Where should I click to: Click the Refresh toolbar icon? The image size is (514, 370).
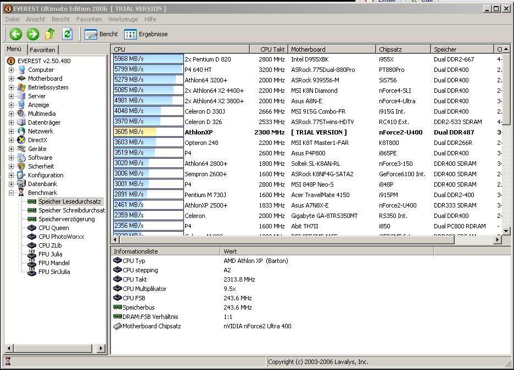click(68, 33)
